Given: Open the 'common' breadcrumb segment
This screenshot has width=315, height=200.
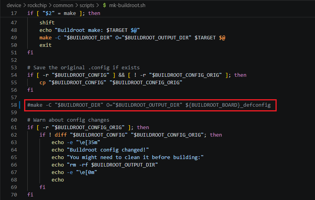Looking at the screenshot, I should pos(63,5).
